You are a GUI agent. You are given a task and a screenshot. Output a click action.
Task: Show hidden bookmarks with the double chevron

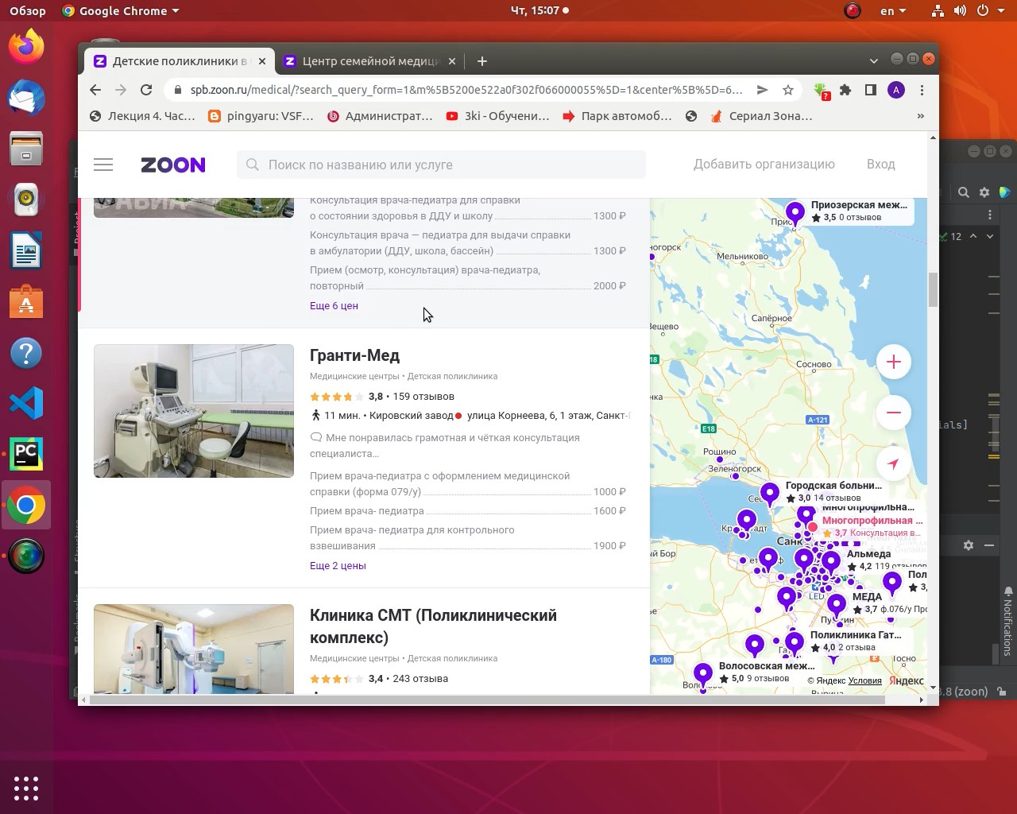coord(921,116)
